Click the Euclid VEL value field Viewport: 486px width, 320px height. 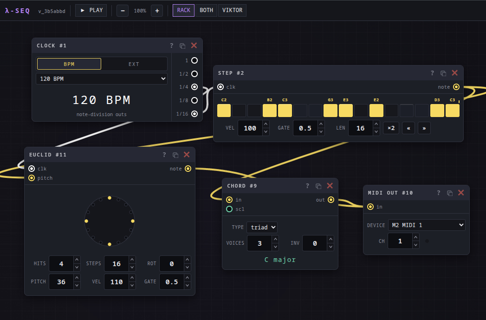coord(117,281)
